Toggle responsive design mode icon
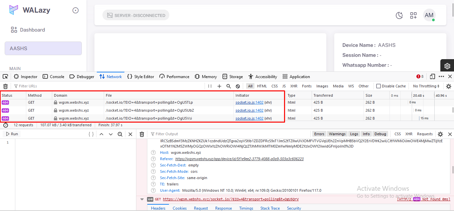The width and height of the screenshot is (454, 211). pos(432,77)
